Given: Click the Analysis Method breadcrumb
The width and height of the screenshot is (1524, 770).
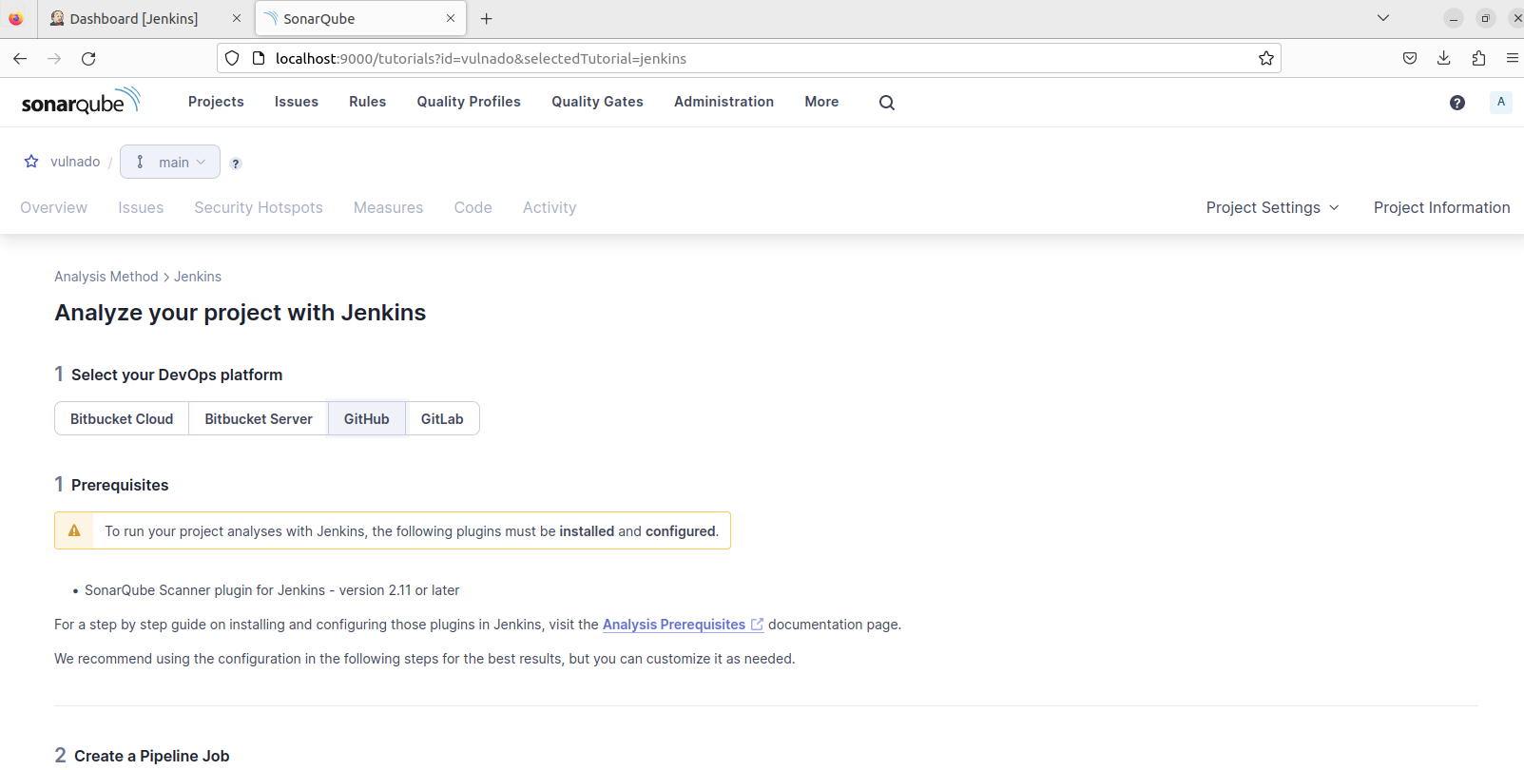Looking at the screenshot, I should (x=106, y=277).
